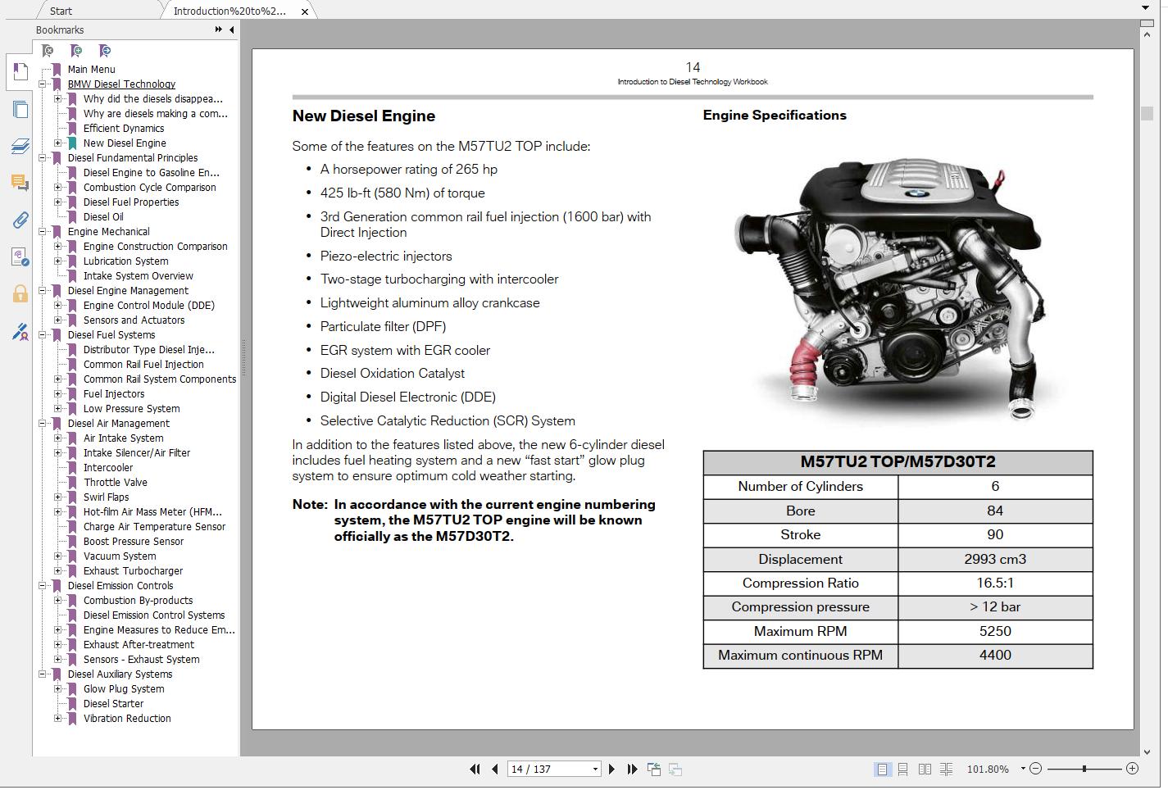Viewport: 1168px width, 790px height.
Task: Collapse the Diesel Air Management bookmark
Action: pyautogui.click(x=43, y=424)
